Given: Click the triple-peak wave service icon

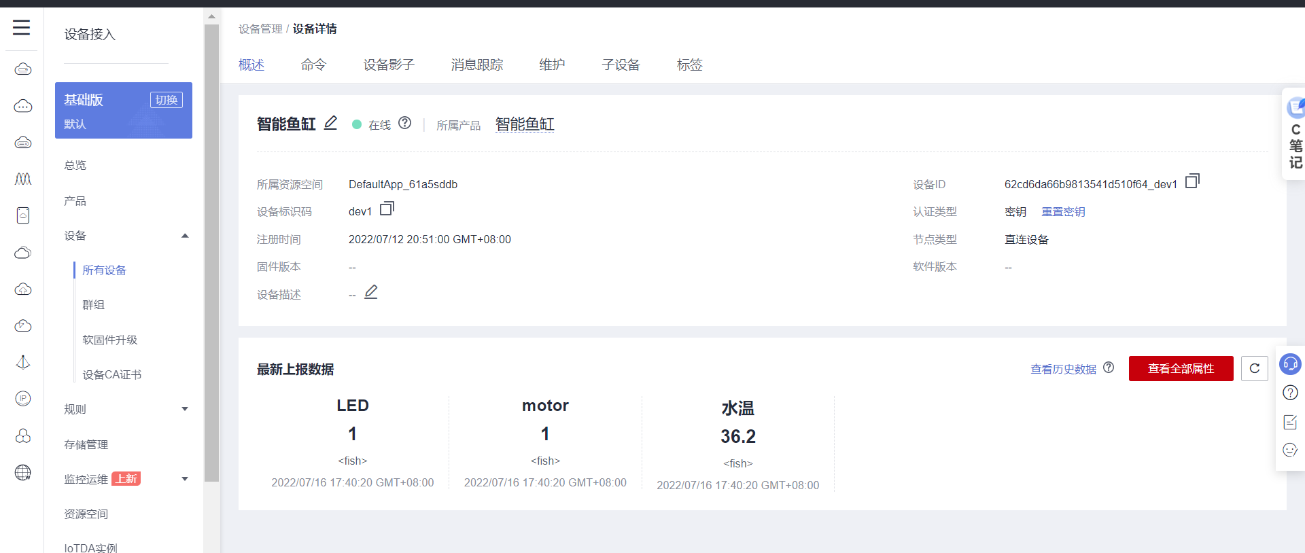Looking at the screenshot, I should [x=23, y=179].
